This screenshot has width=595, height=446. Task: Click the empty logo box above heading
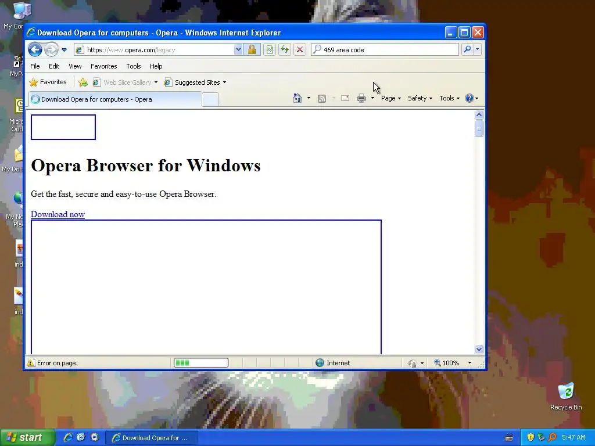63,127
